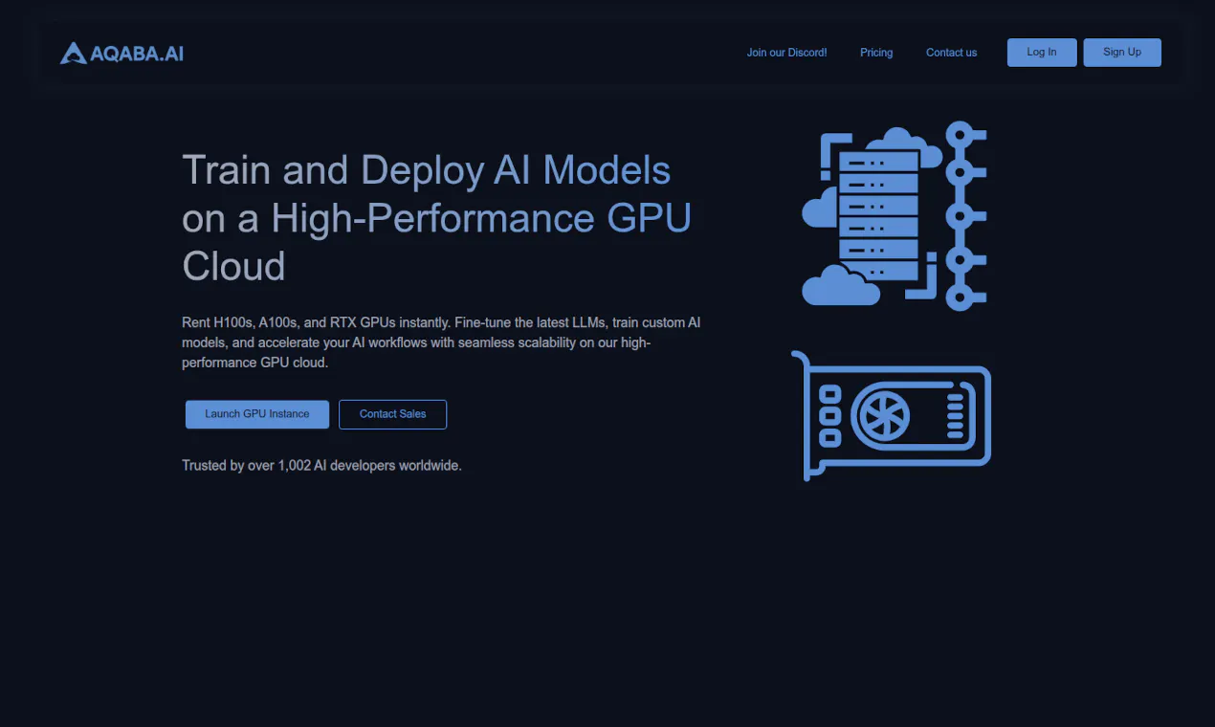Open the Join our Discord! link
Screen dimensions: 1215x727
786,53
